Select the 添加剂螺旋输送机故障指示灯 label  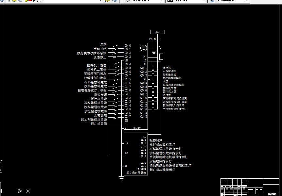[x=170, y=166]
